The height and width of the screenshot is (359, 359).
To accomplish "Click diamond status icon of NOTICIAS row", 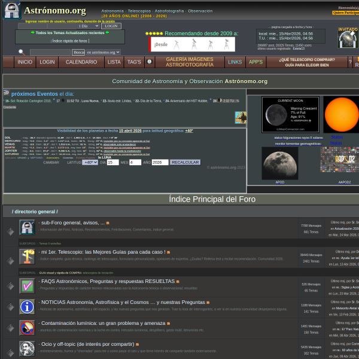I will pyautogui.click(x=10, y=307).
